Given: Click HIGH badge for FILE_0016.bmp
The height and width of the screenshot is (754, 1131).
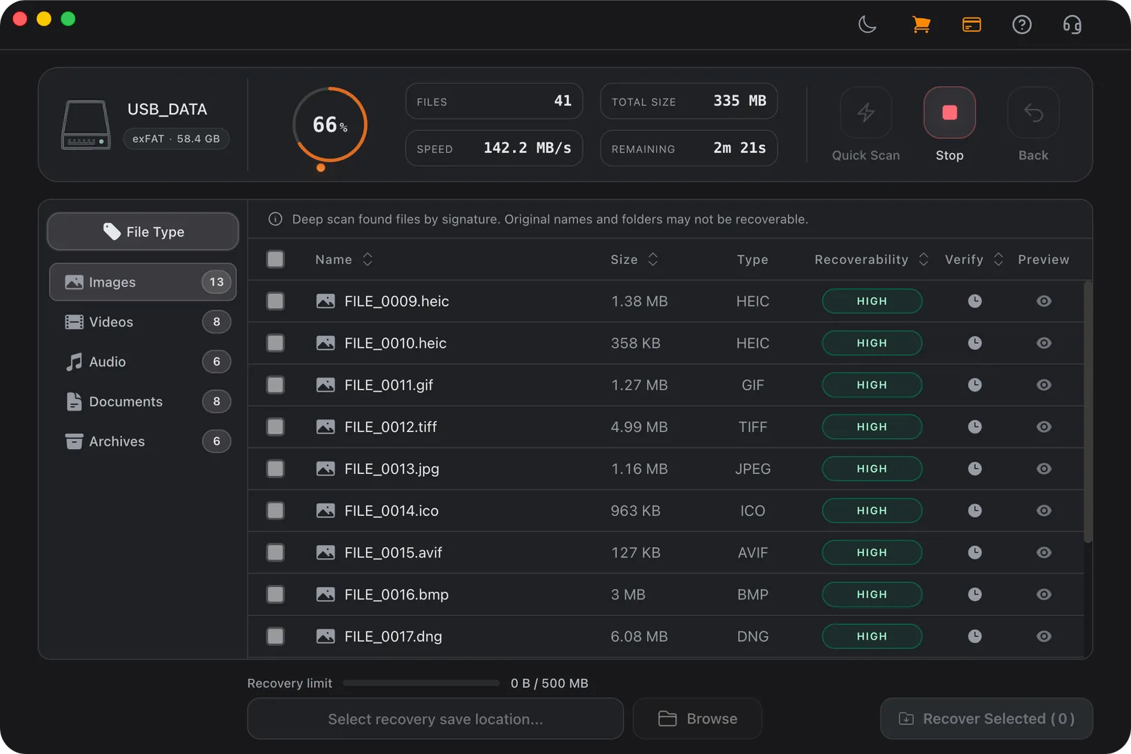Looking at the screenshot, I should click(872, 595).
